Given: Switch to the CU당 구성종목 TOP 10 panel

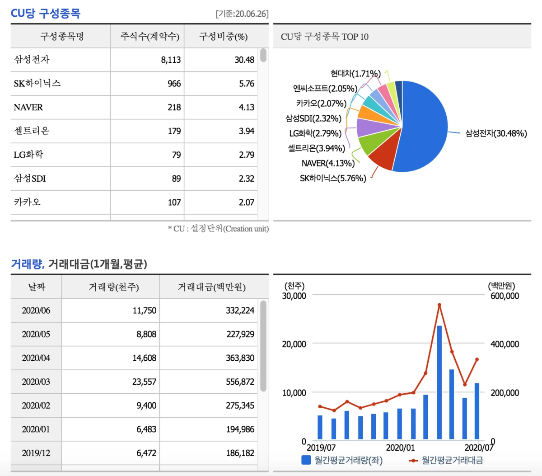Looking at the screenshot, I should coord(325,37).
